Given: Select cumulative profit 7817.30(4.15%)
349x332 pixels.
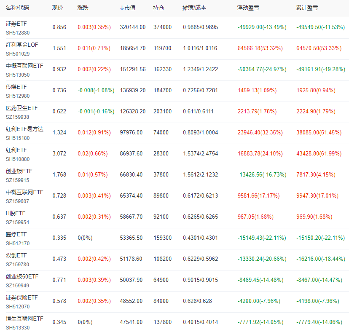Looking at the screenshot, I should coord(316,175).
